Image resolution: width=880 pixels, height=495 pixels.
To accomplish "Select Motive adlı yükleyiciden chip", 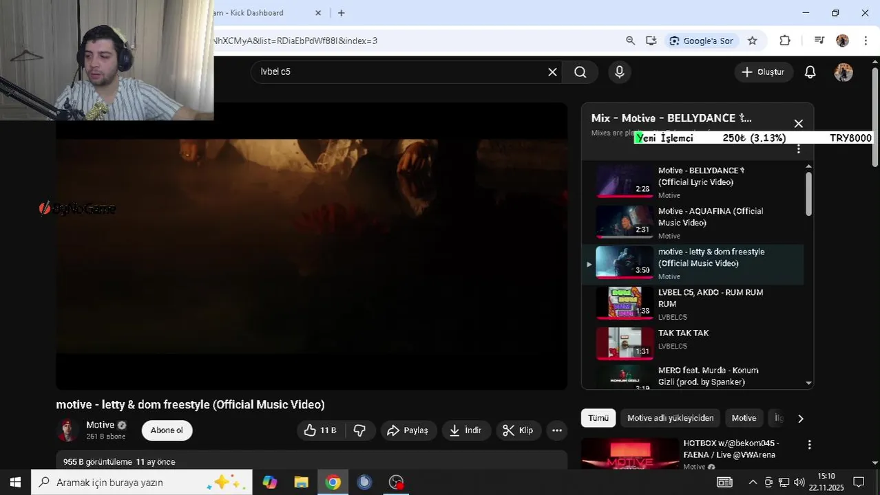I will click(x=670, y=418).
